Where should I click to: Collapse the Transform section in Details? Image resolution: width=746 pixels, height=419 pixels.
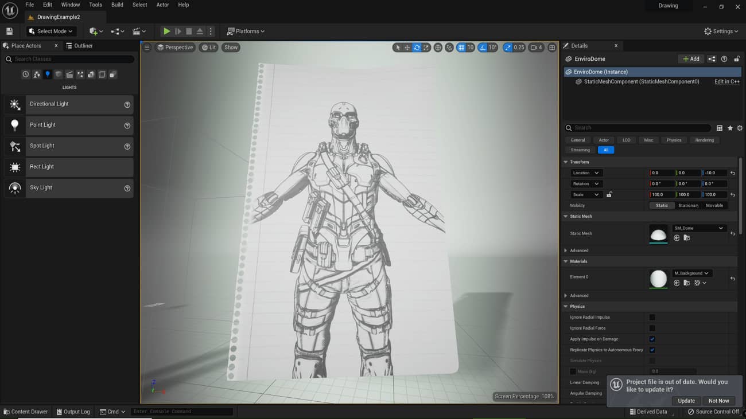[x=566, y=162]
